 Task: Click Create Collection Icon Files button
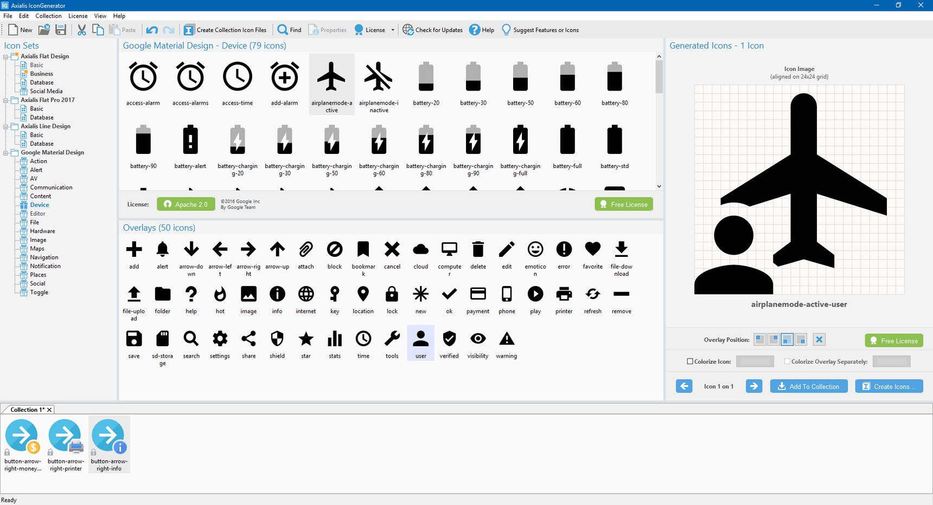click(225, 30)
